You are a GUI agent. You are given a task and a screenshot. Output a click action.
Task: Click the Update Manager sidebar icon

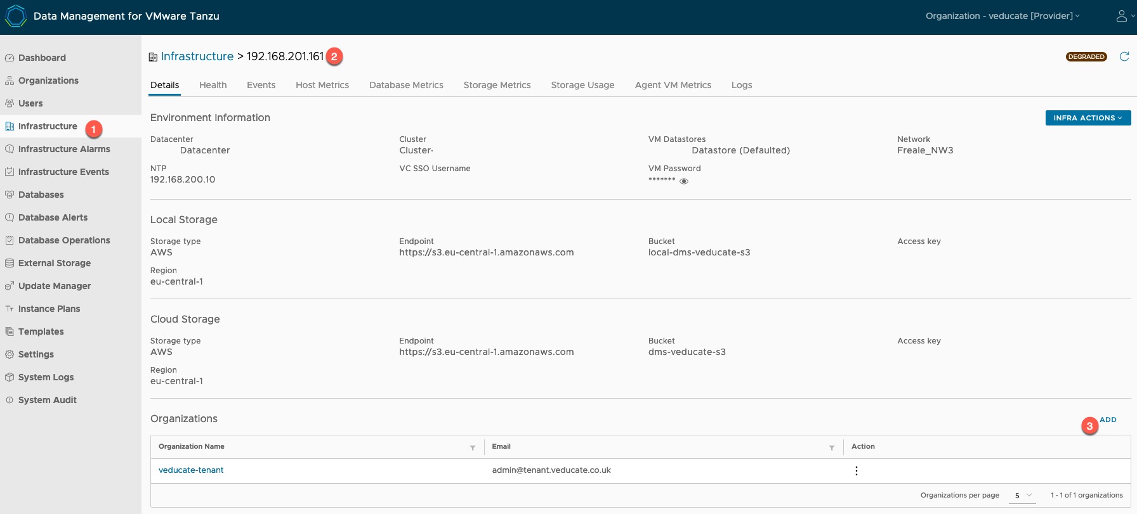pyautogui.click(x=10, y=286)
